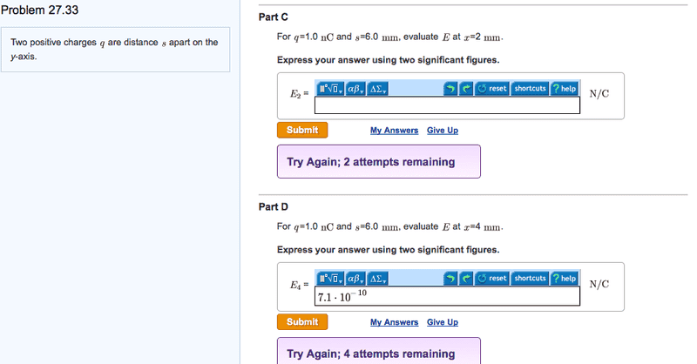The image size is (697, 364).
Task: Open Greek letters menu in Part D
Action: point(355,279)
